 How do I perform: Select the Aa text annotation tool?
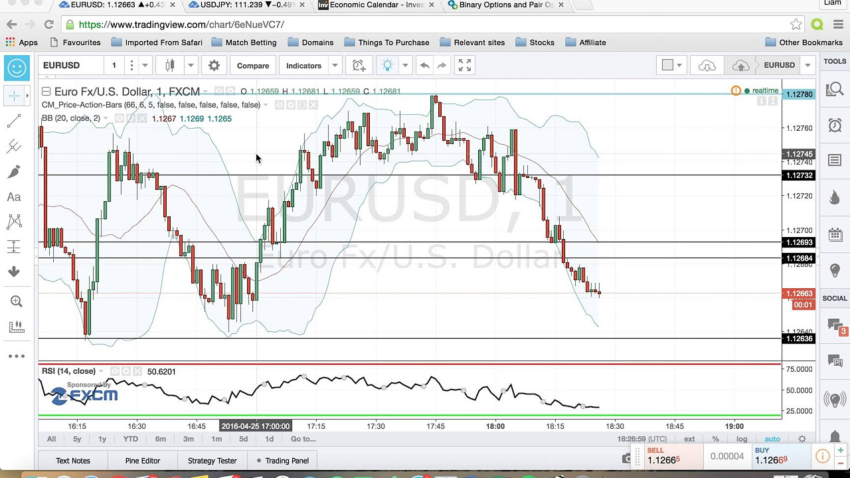pos(14,197)
